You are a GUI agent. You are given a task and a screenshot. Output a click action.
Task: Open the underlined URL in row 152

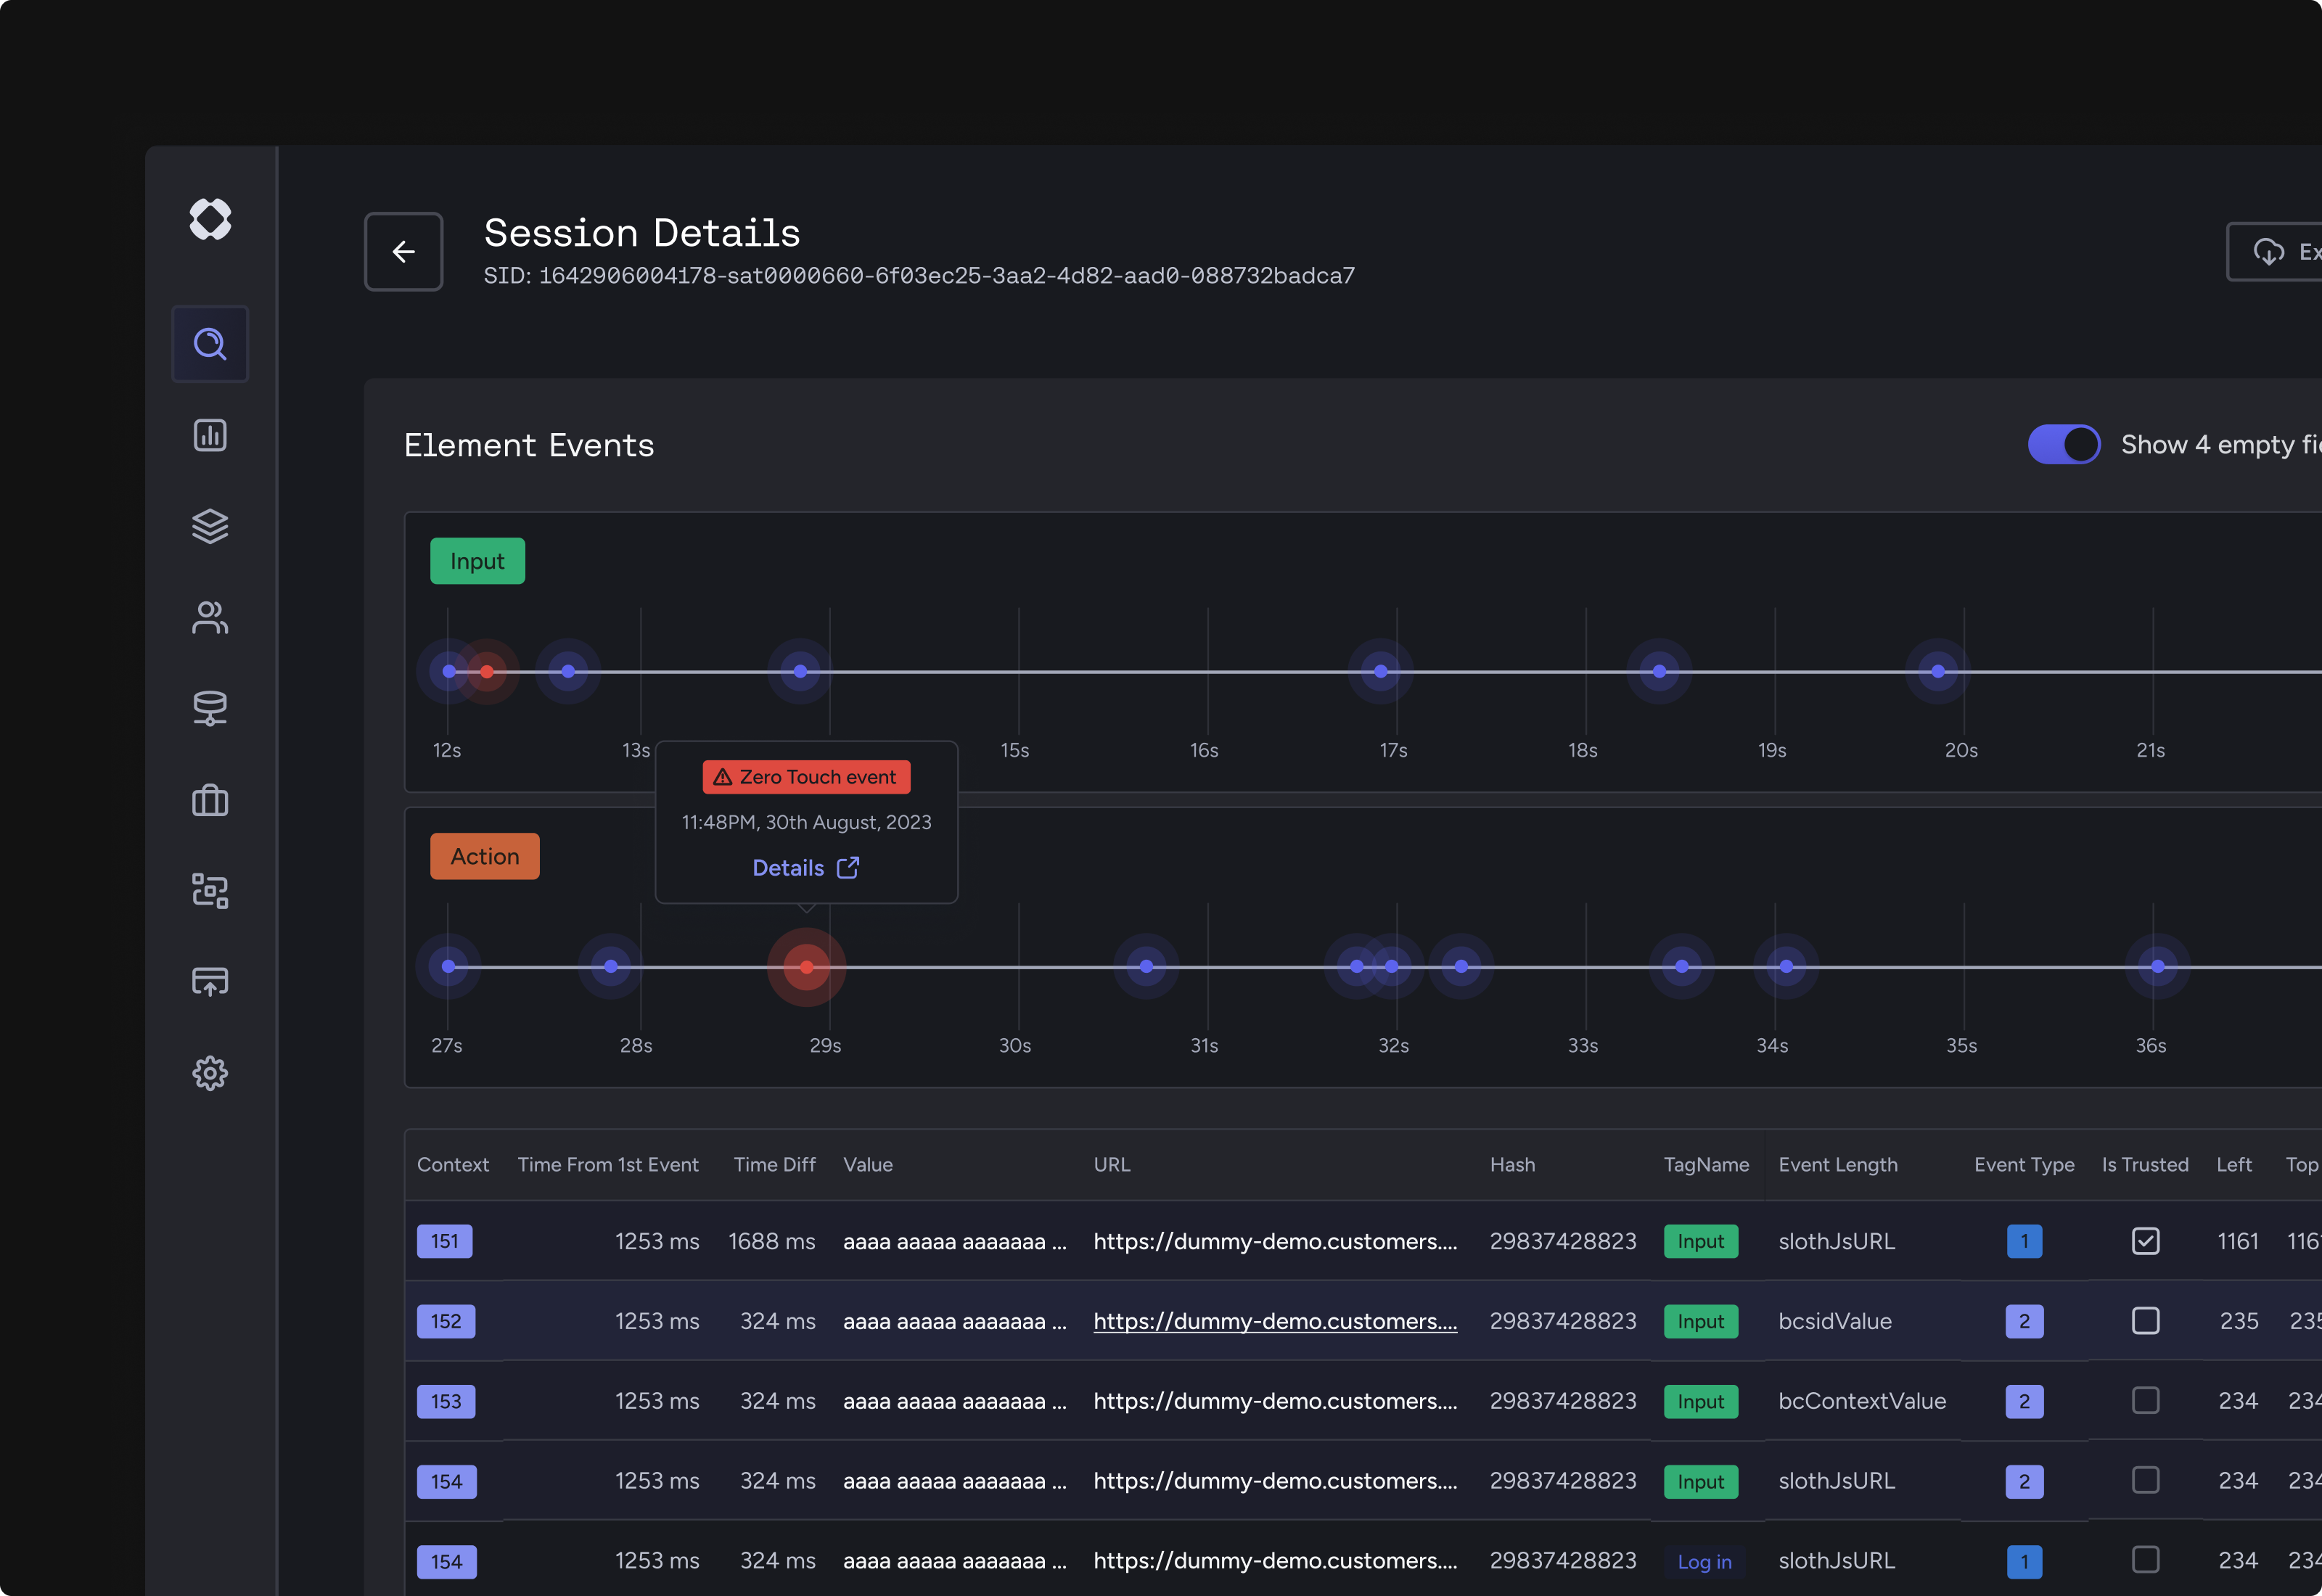click(1275, 1321)
